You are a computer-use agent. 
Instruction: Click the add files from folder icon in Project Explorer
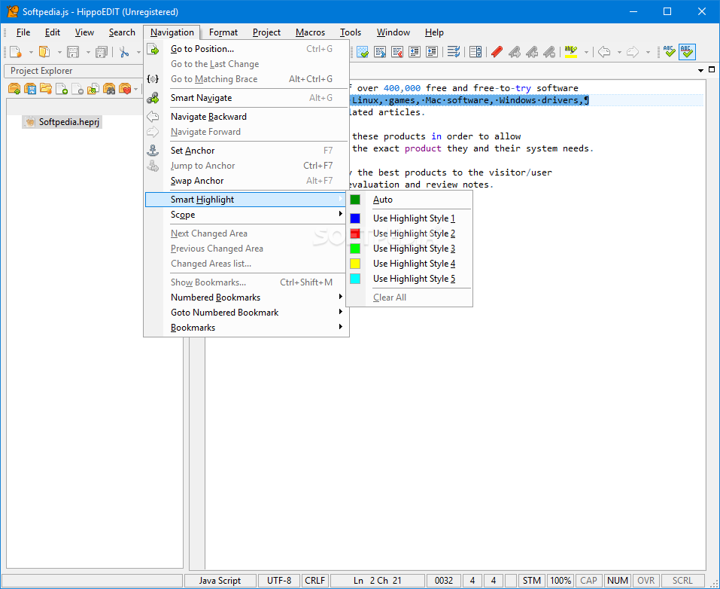coord(93,88)
